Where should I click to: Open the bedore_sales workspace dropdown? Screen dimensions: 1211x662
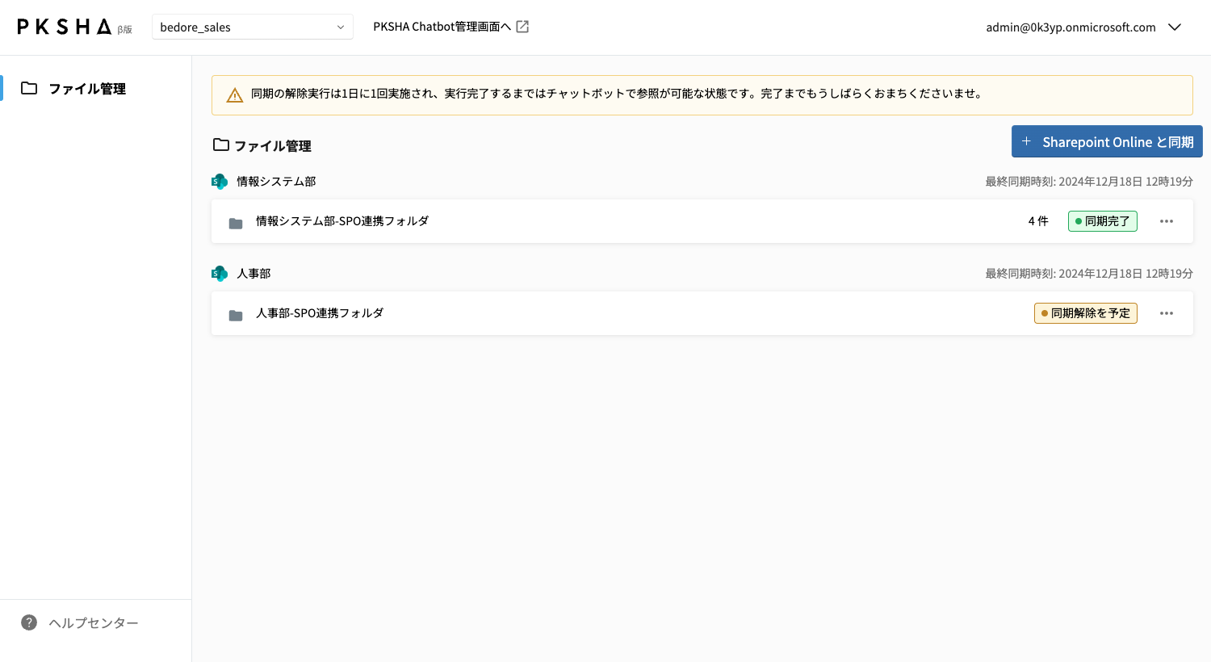[x=253, y=27]
